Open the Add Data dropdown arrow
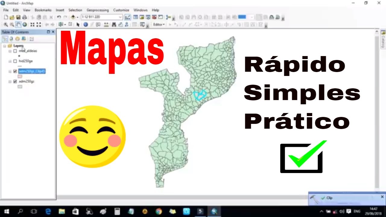 click(x=78, y=17)
